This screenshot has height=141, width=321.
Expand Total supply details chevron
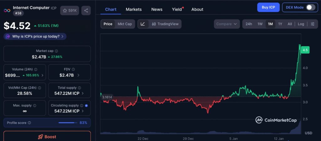coord(82,93)
